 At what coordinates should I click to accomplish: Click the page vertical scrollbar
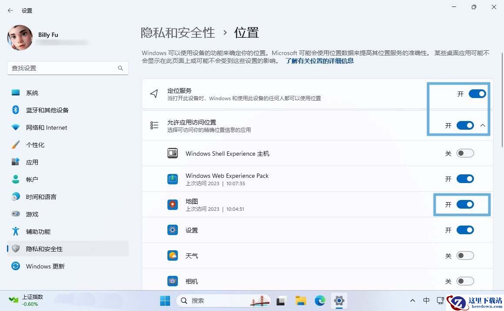pos(502,99)
